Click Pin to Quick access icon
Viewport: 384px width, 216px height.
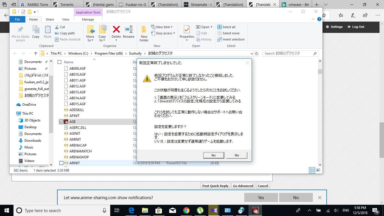click(20, 30)
